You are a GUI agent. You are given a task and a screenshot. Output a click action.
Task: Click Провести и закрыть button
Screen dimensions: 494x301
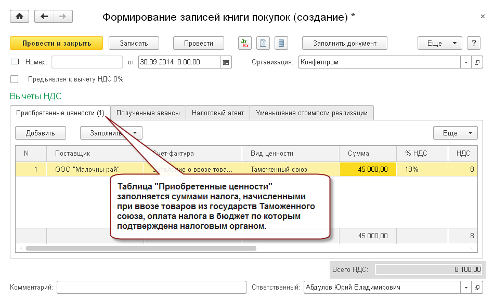(x=56, y=44)
